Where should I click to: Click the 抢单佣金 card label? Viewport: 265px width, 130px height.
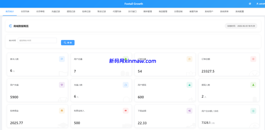click(14, 111)
